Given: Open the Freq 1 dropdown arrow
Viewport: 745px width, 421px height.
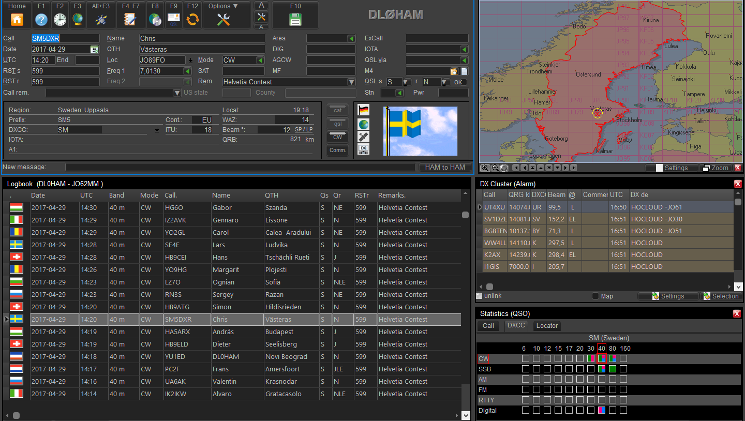Looking at the screenshot, I should point(187,71).
